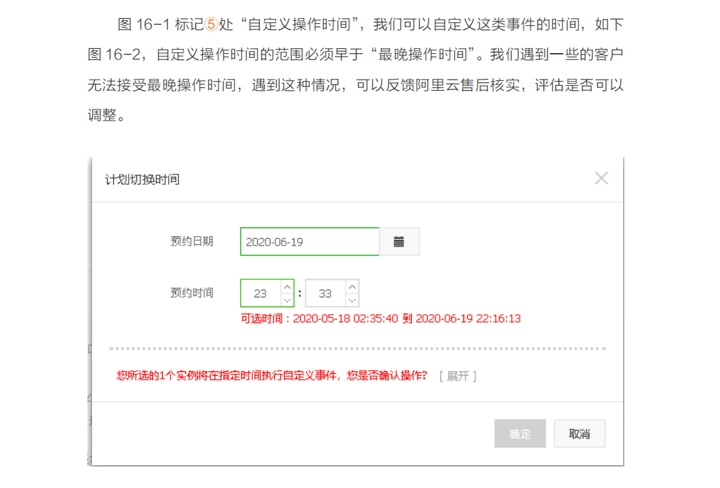The image size is (720, 488).
Task: Cancel the dialog with the 取消 button
Action: pos(579,433)
